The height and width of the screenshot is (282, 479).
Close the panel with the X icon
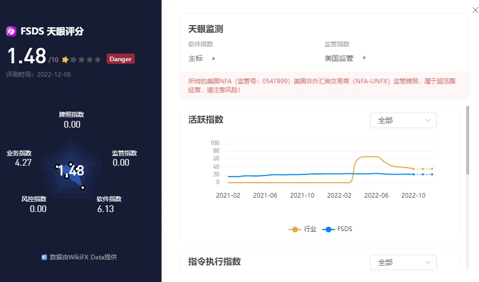(x=475, y=10)
